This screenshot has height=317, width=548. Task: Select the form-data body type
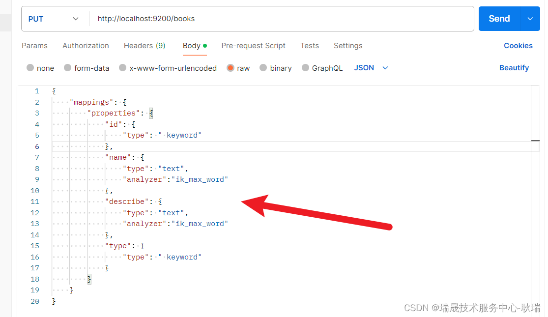pyautogui.click(x=87, y=68)
